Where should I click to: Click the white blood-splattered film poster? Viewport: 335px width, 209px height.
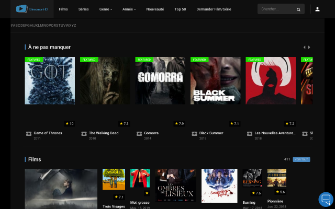click(219, 186)
